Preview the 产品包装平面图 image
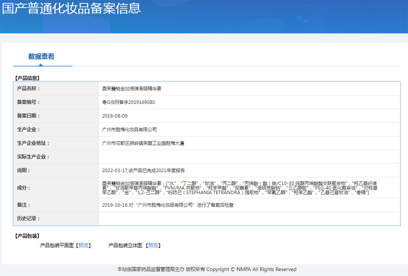The height and width of the screenshot is (276, 408). pyautogui.click(x=83, y=245)
